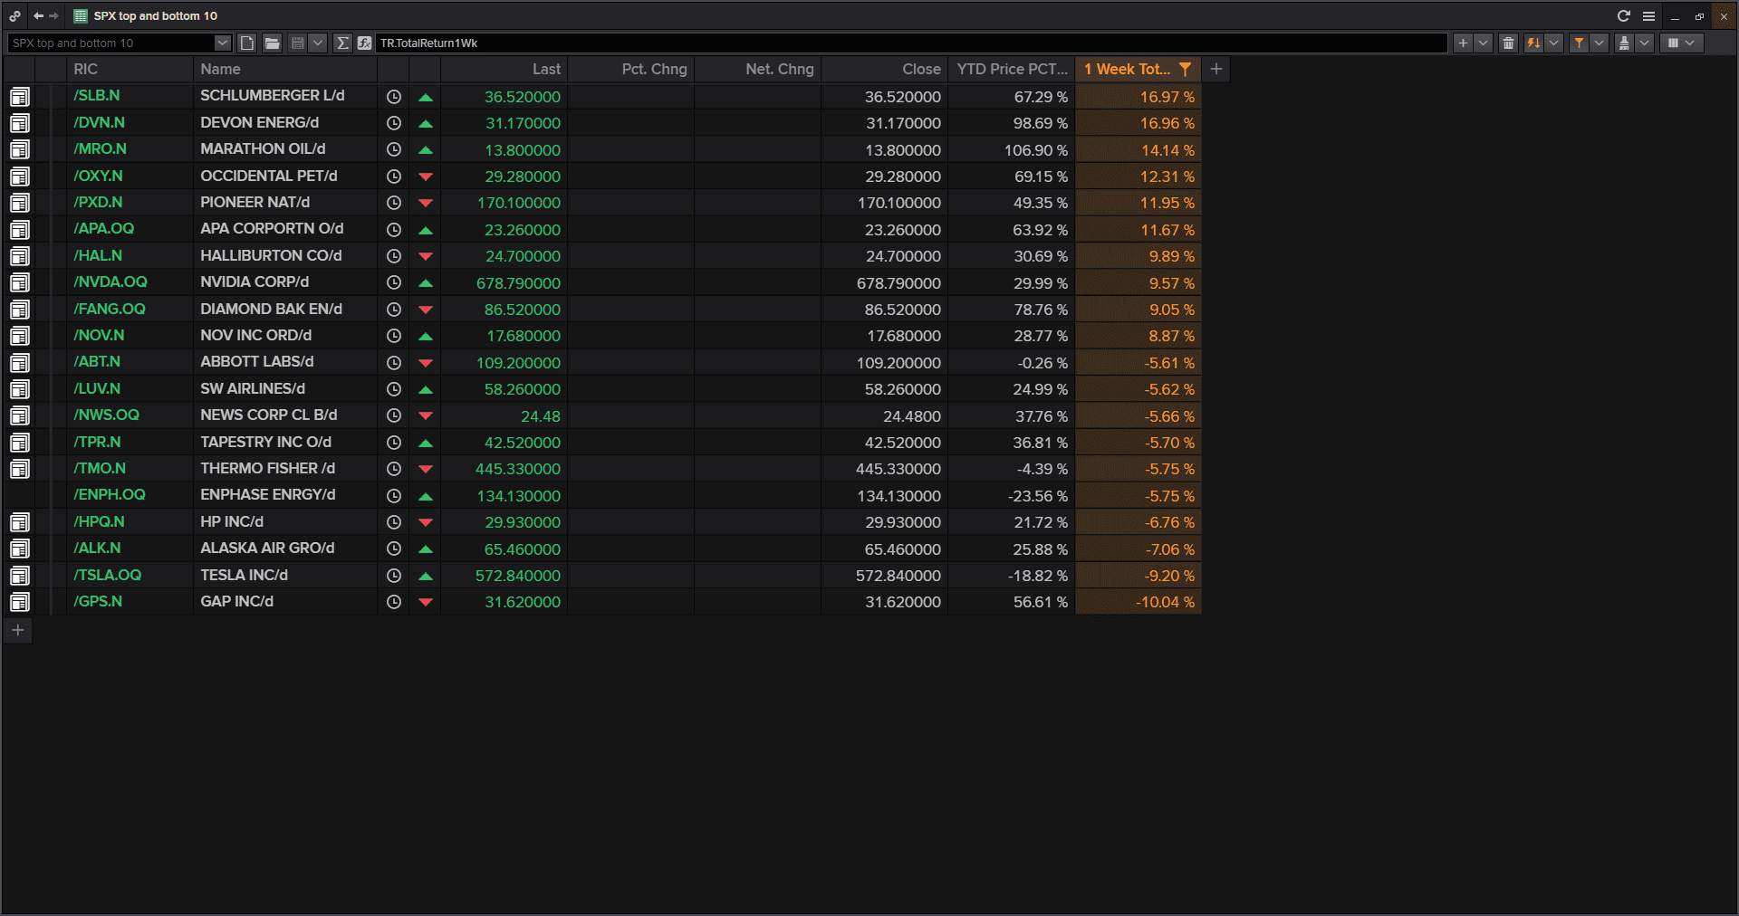The height and width of the screenshot is (916, 1739).
Task: Click the TR.TotalReturn1Wk formula field
Action: click(910, 43)
